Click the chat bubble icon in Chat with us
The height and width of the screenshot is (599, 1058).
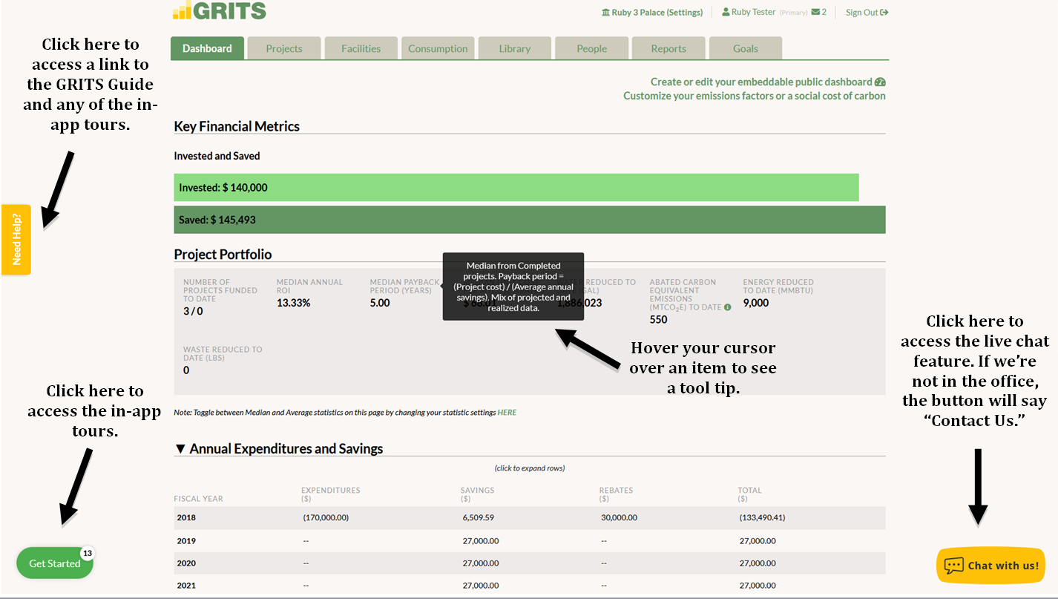pyautogui.click(x=953, y=566)
